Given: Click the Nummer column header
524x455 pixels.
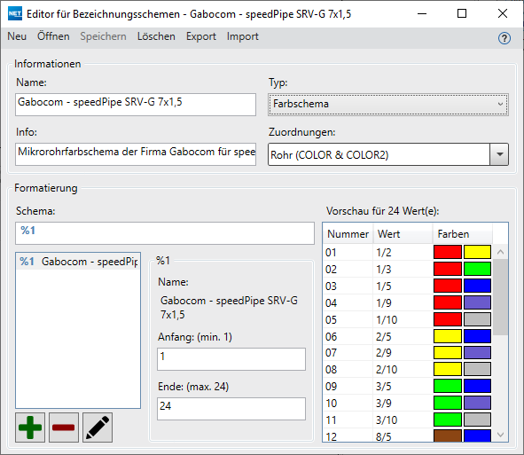Looking at the screenshot, I should click(x=348, y=233).
